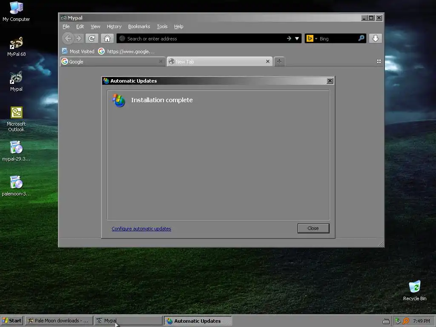Select the Microsoft Outlook desktop icon
The width and height of the screenshot is (436, 327).
pyautogui.click(x=16, y=119)
